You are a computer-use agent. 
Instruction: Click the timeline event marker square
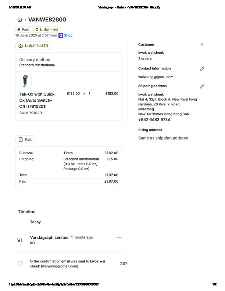point(20,263)
